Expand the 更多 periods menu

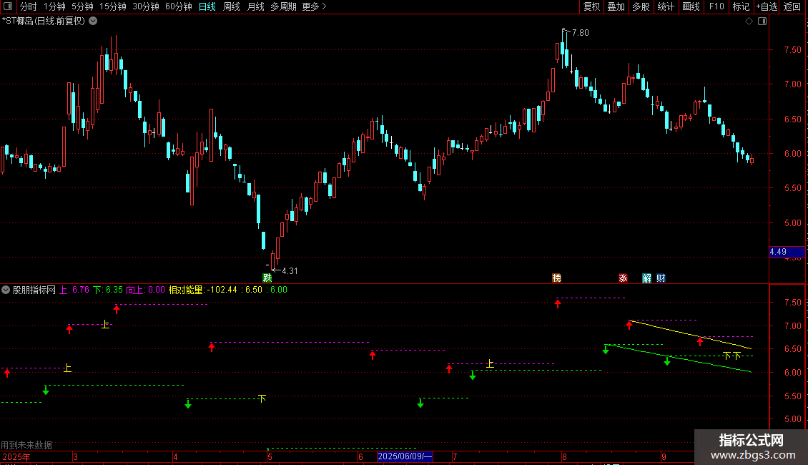pos(314,6)
